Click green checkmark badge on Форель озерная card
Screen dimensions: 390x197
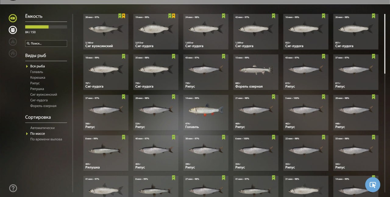point(273,56)
